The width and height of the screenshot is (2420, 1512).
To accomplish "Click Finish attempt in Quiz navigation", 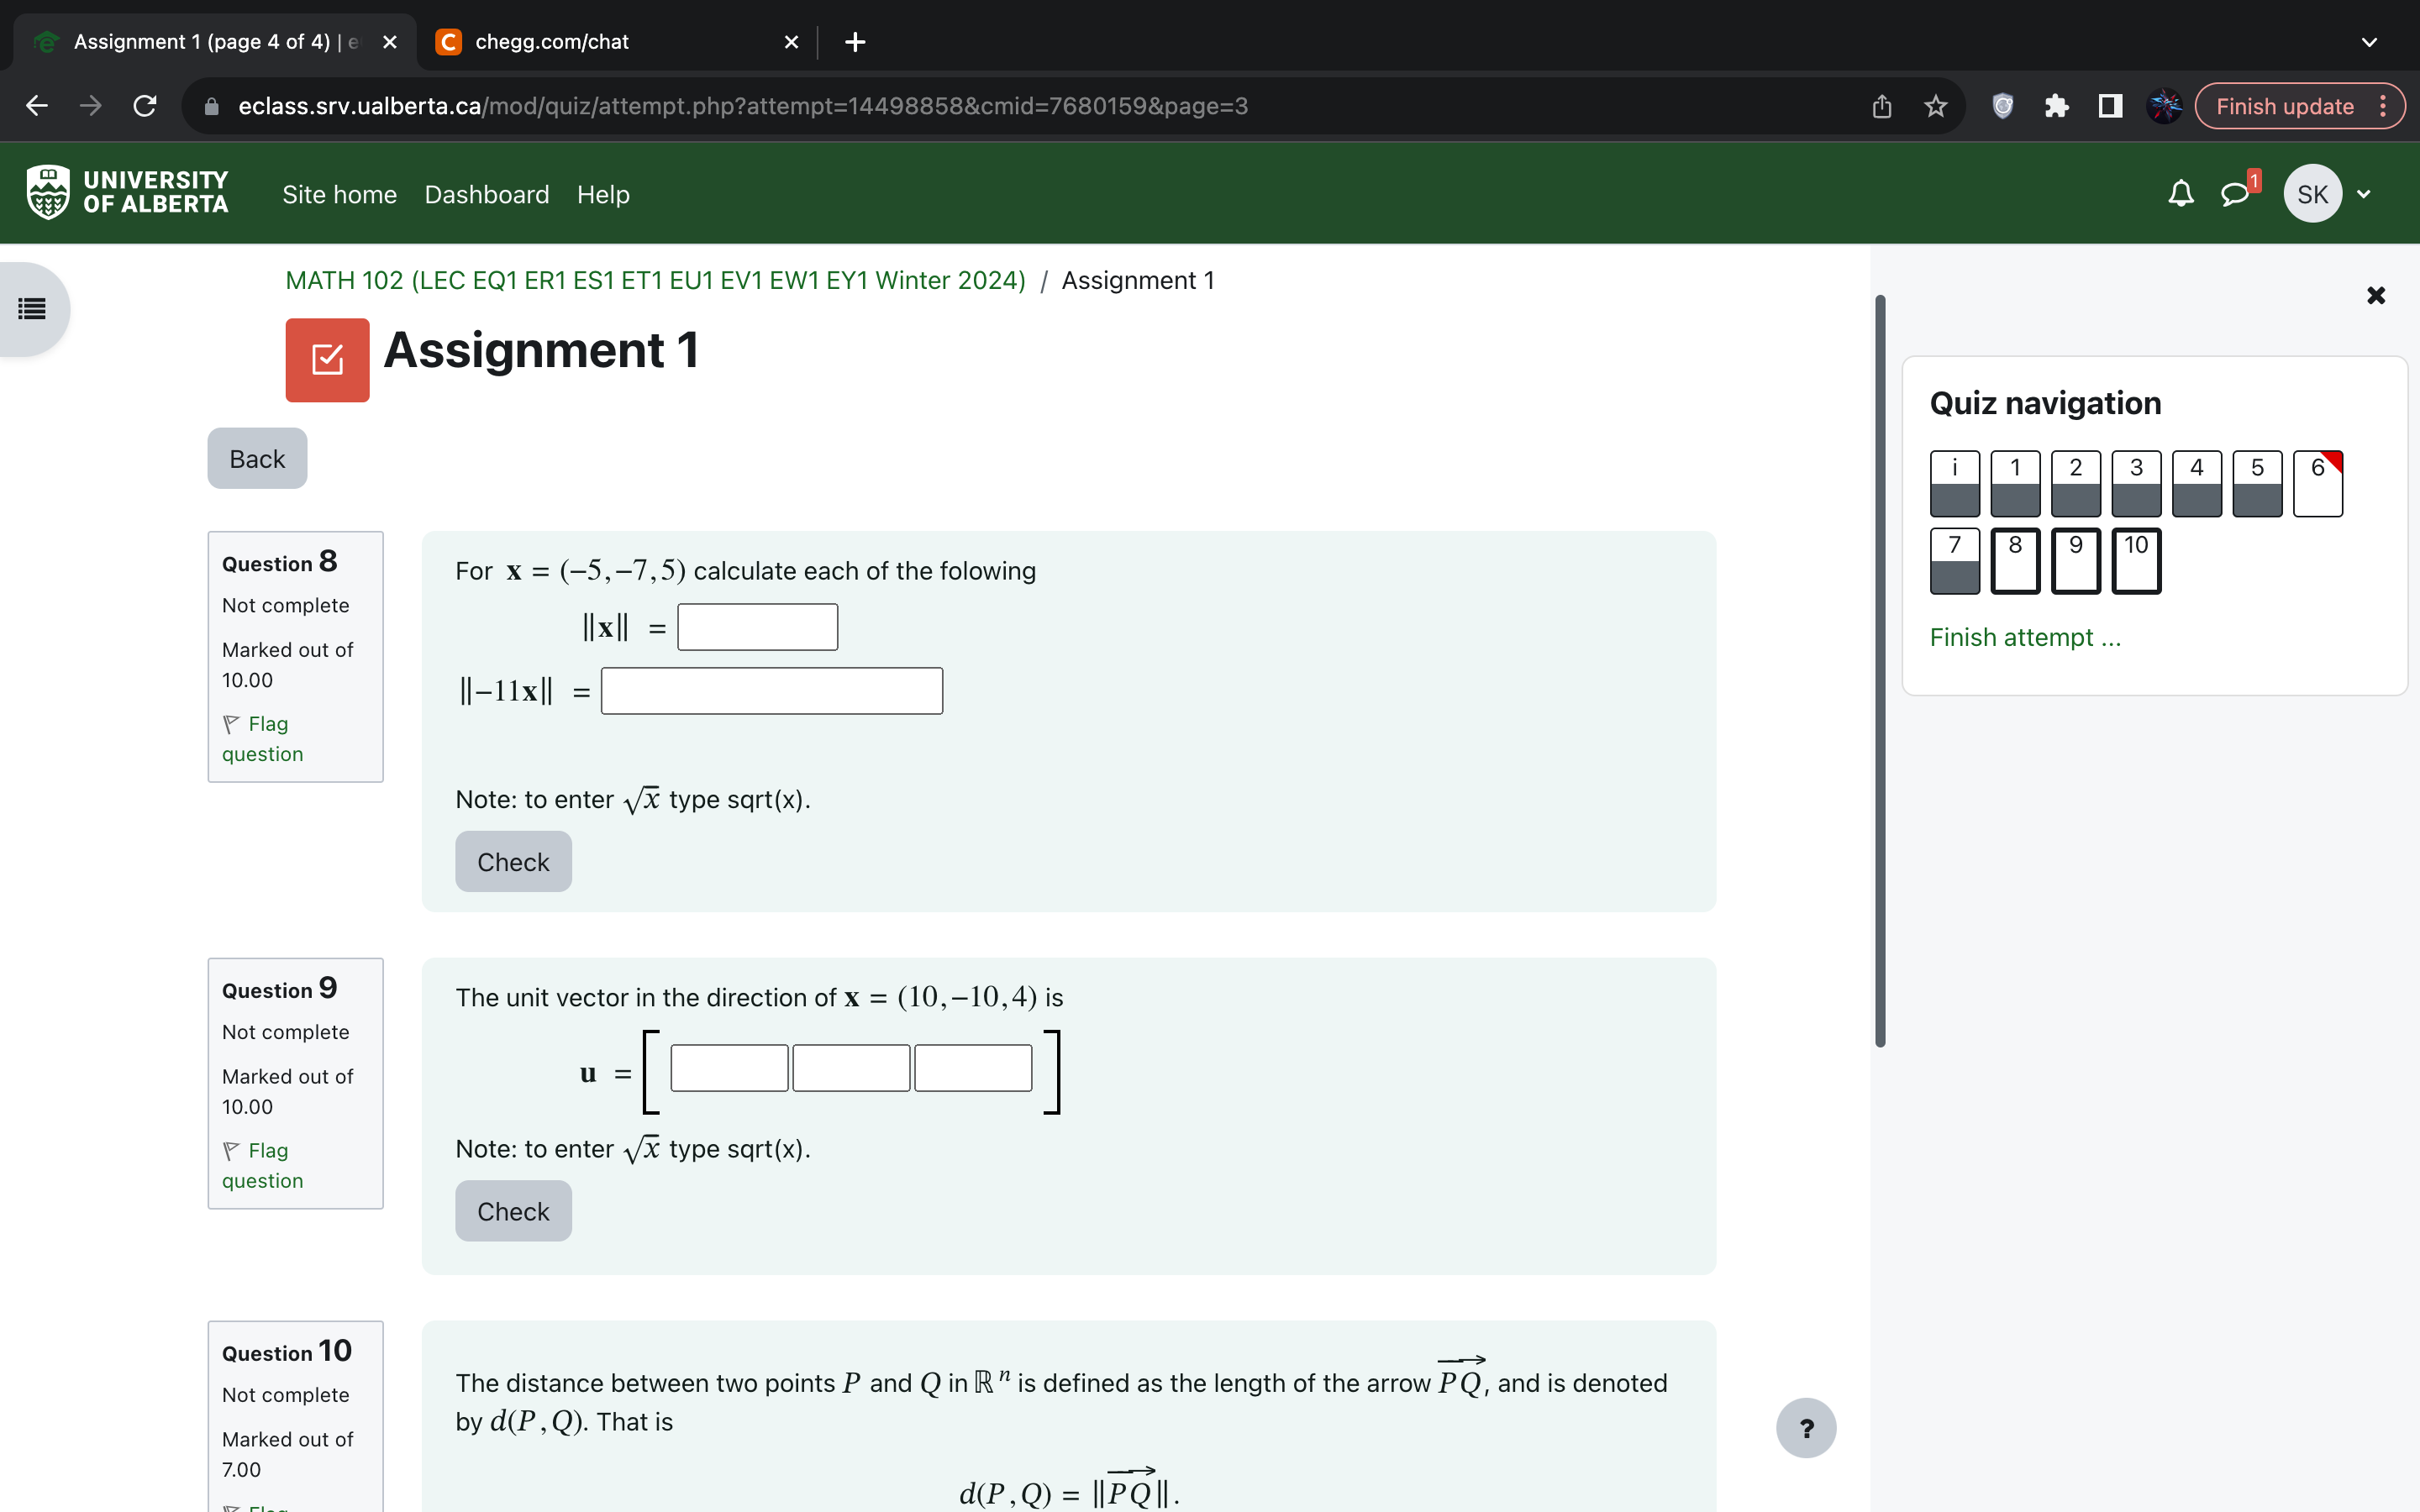I will [2024, 637].
